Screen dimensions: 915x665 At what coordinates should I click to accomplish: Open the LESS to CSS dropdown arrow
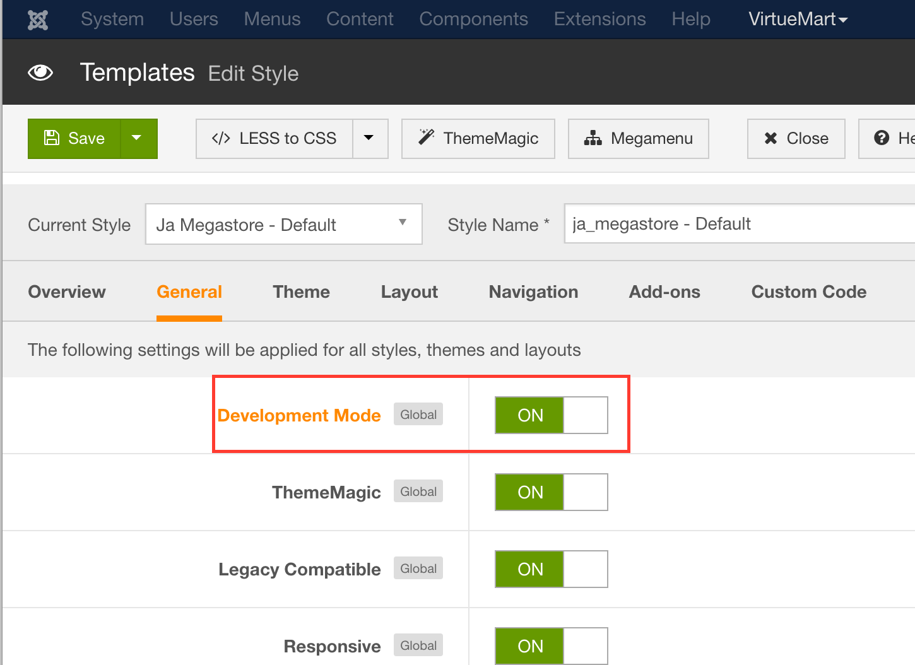click(370, 138)
